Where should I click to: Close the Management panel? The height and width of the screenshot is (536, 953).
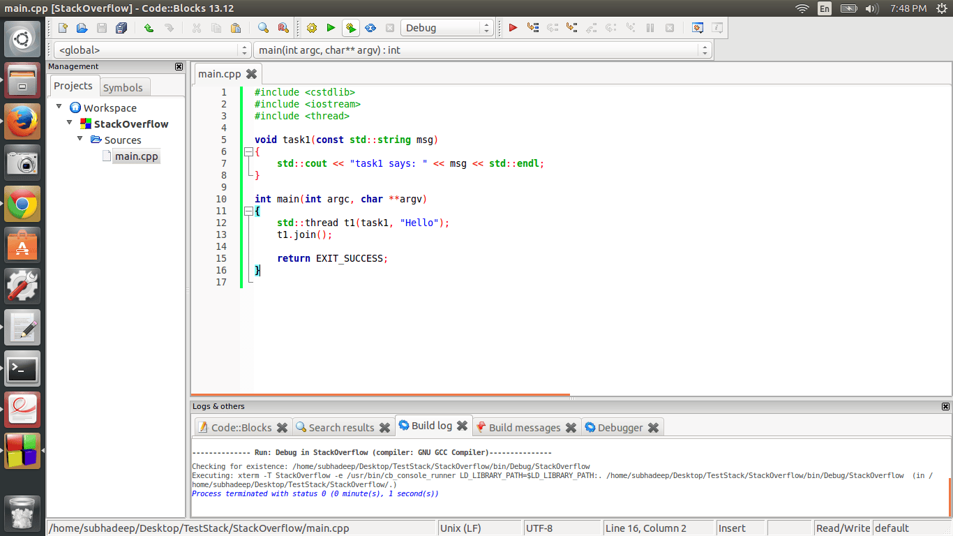(179, 66)
